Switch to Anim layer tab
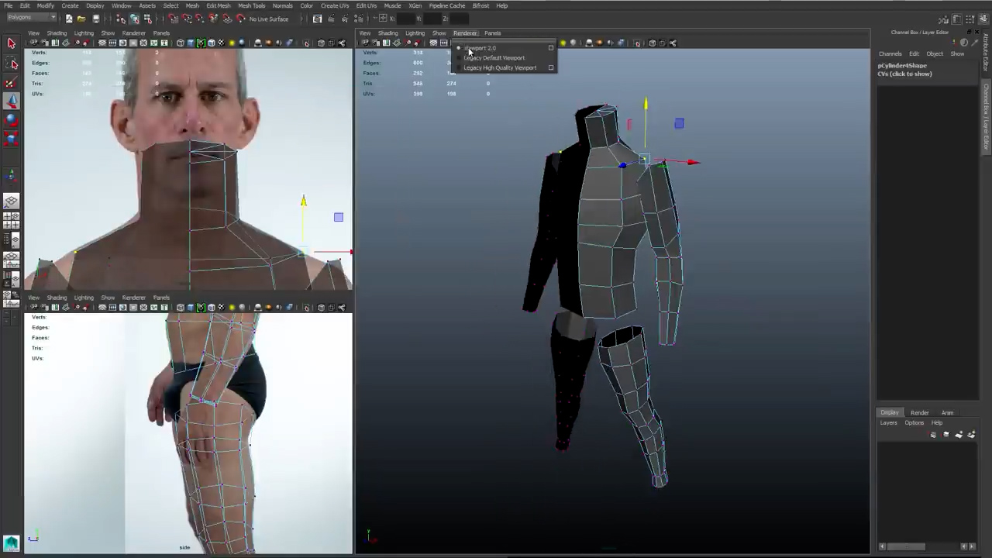 pos(947,413)
